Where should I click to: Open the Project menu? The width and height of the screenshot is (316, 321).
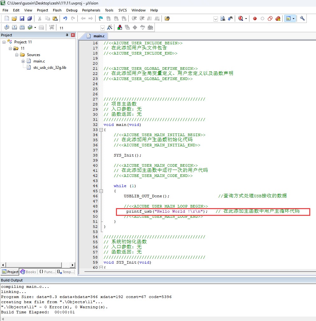[x=42, y=10]
